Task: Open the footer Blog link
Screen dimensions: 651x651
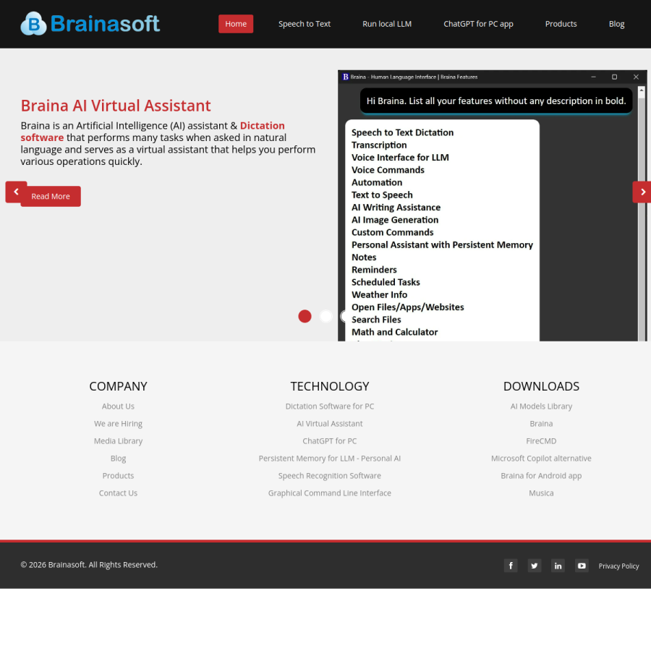Action: (119, 459)
